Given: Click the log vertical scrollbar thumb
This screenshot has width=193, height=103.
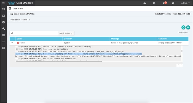Looking at the screenshot, I should [182, 51].
